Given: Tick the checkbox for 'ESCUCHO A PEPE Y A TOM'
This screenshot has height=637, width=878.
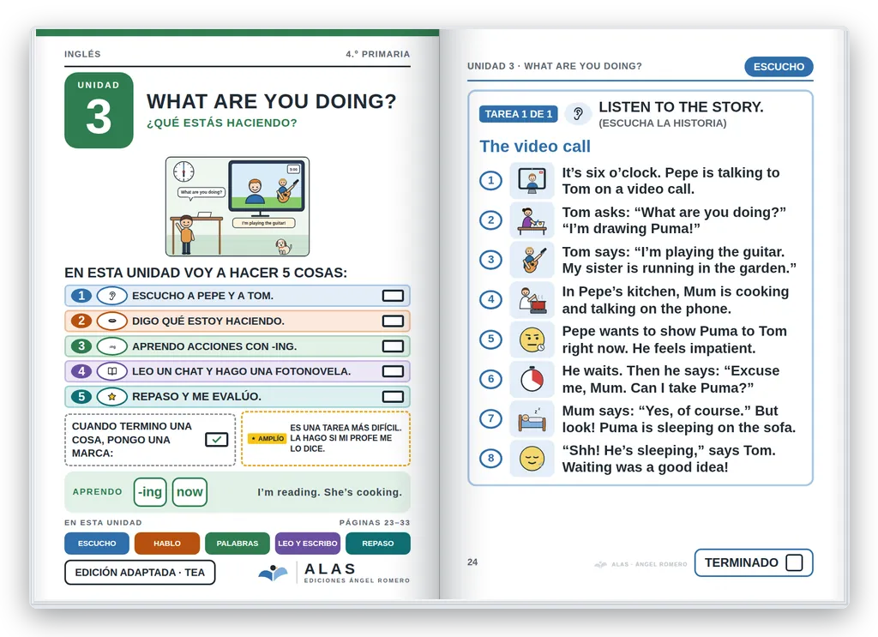Looking at the screenshot, I should [x=393, y=296].
